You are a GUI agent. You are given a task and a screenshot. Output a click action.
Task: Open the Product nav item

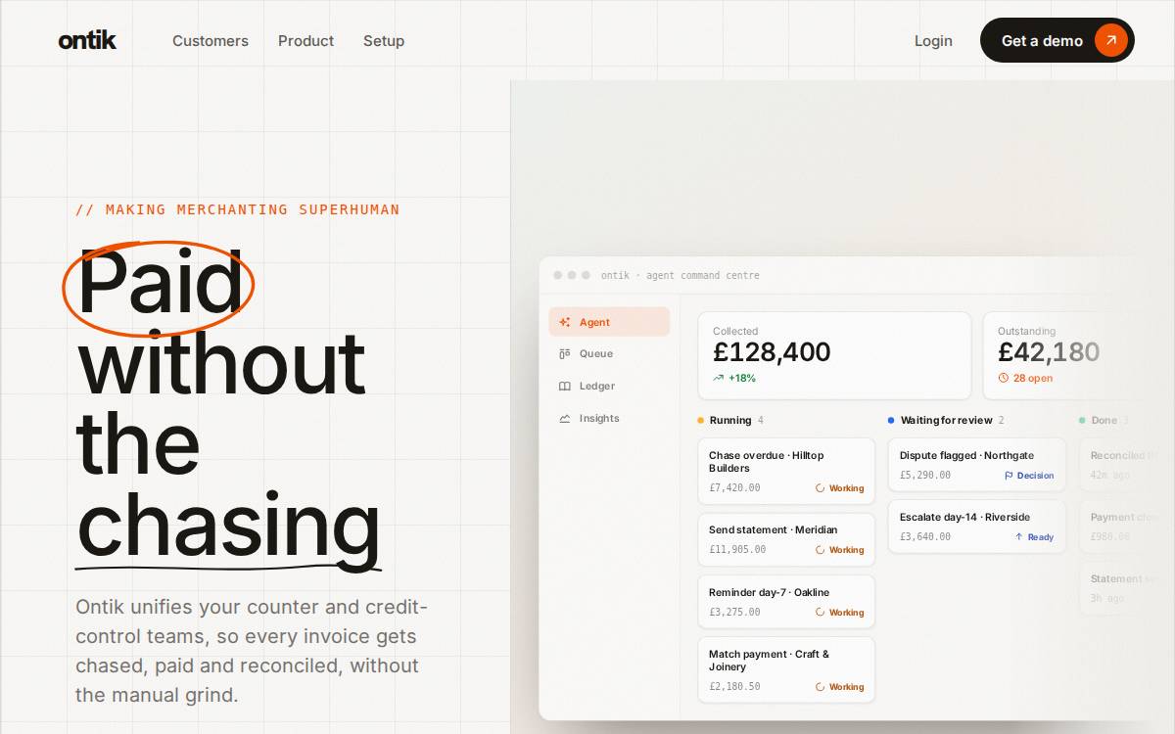coord(305,41)
